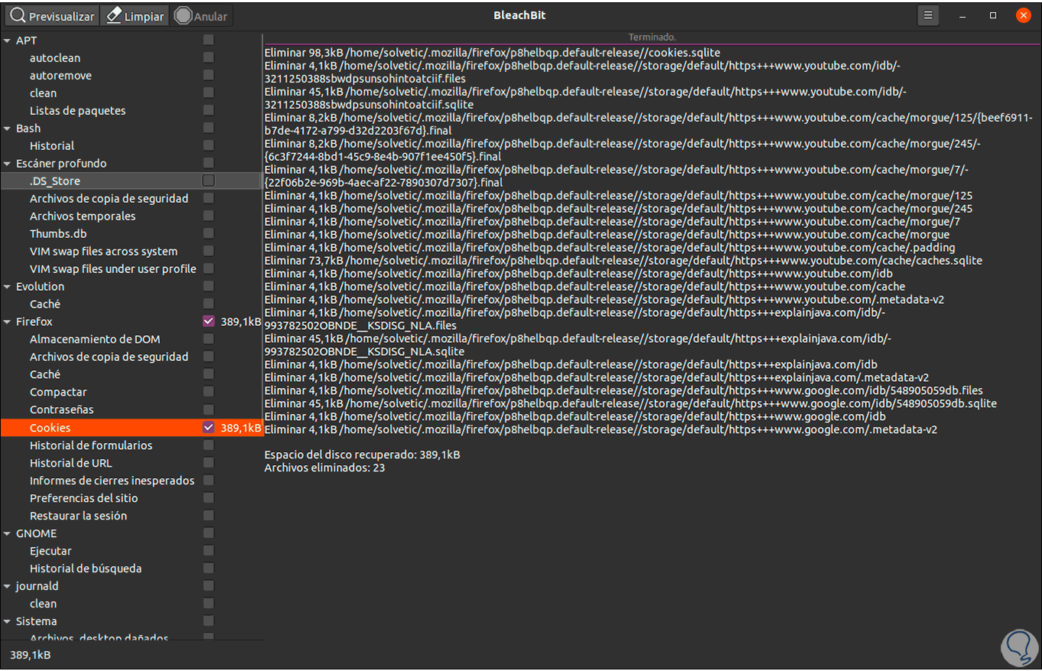Select the Contraseñas item under Firefox

tap(61, 410)
